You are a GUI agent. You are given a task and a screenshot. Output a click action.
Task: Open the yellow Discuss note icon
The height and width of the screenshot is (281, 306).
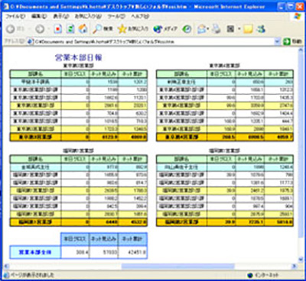point(248,29)
